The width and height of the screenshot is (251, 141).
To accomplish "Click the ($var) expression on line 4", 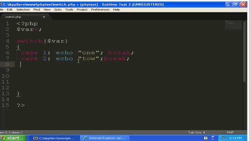I will 56,41.
